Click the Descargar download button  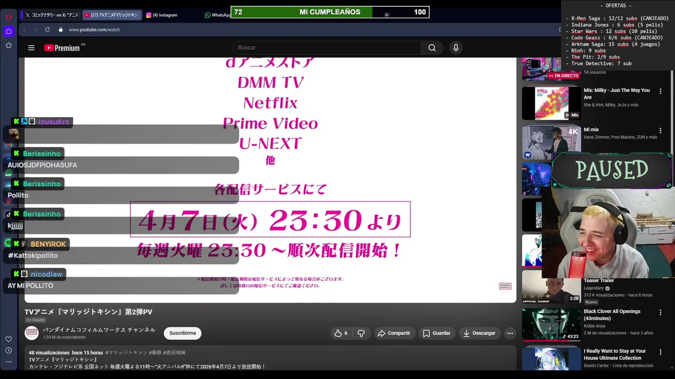pyautogui.click(x=479, y=333)
